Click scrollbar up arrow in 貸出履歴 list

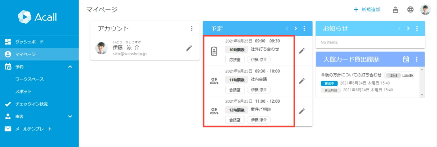point(422,70)
